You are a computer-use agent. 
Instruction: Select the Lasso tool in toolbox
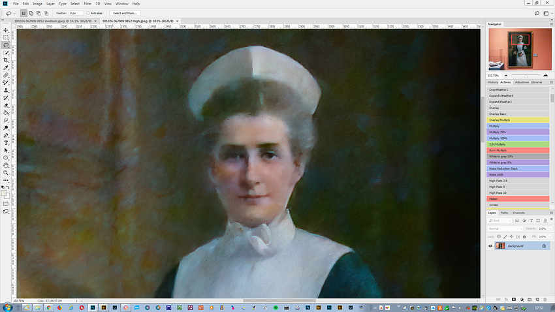point(6,45)
